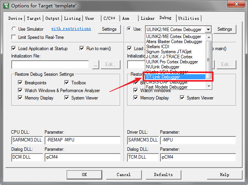Select Signum Systems JTAGjet
Image resolution: width=248 pixels, height=185 pixels.
(175, 52)
